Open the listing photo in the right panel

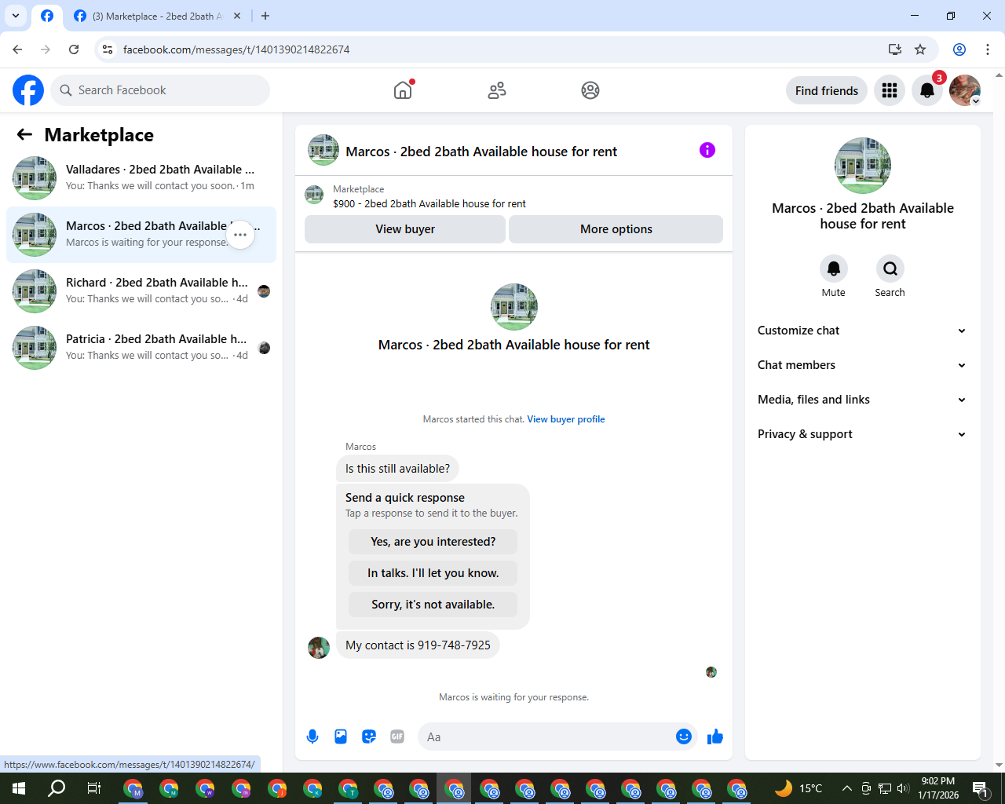click(863, 166)
